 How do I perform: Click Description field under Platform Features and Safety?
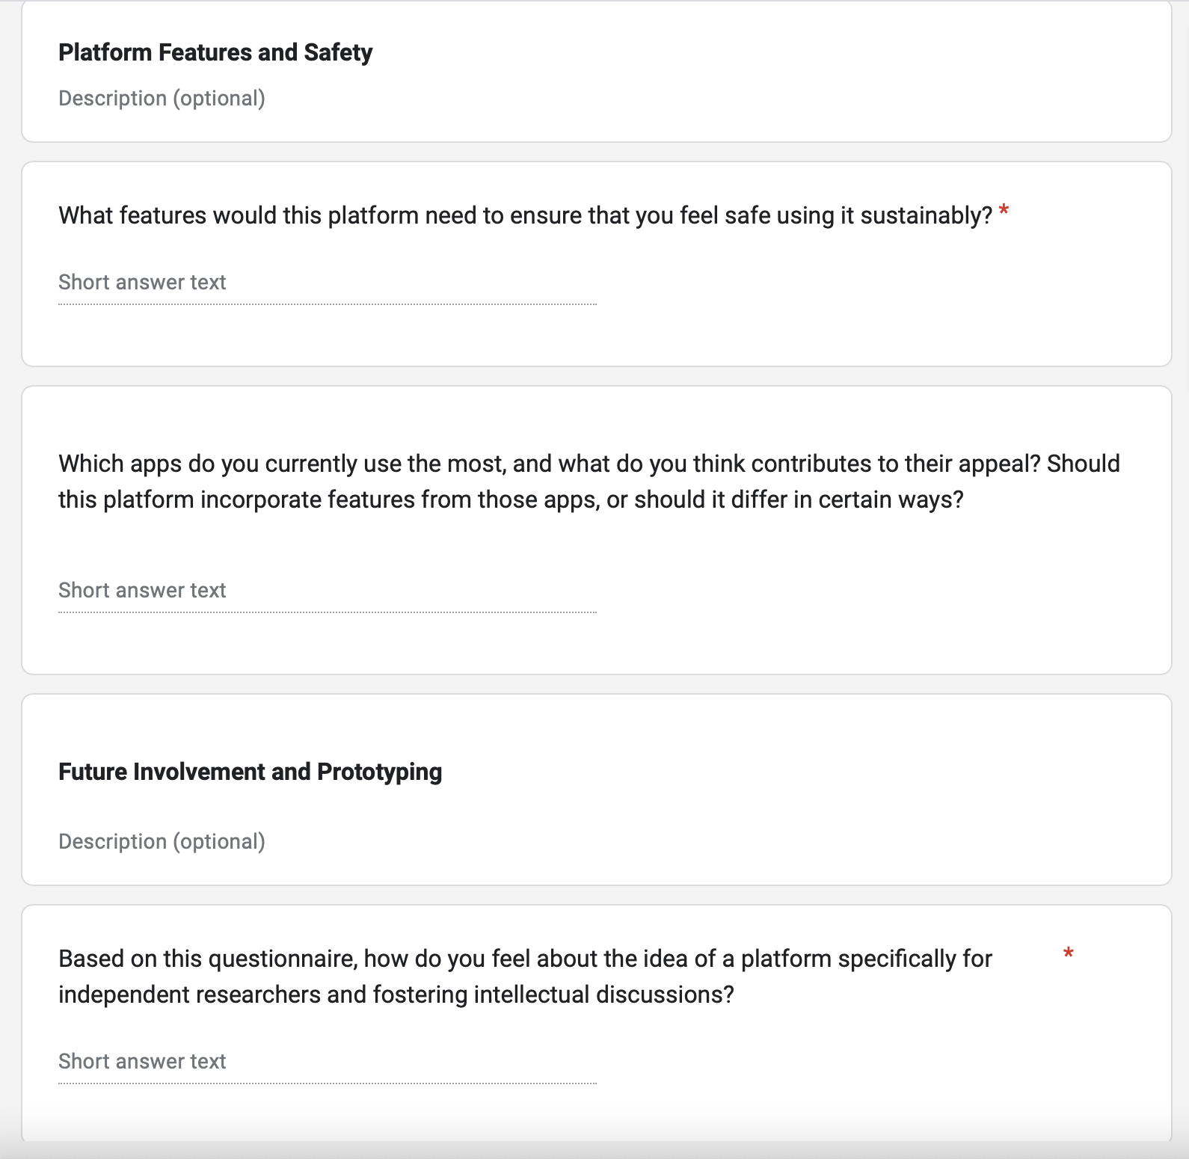[162, 99]
